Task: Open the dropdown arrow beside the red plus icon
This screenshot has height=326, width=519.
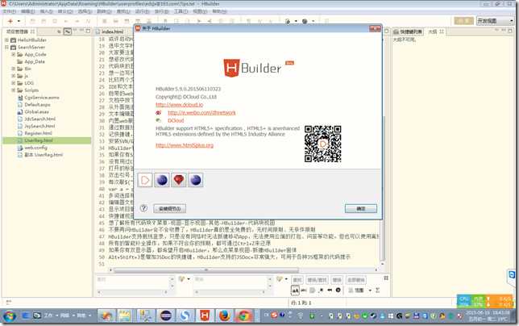Action: pyautogui.click(x=19, y=21)
